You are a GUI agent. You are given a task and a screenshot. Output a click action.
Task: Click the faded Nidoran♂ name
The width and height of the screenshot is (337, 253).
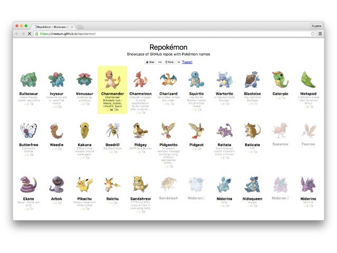click(280, 198)
